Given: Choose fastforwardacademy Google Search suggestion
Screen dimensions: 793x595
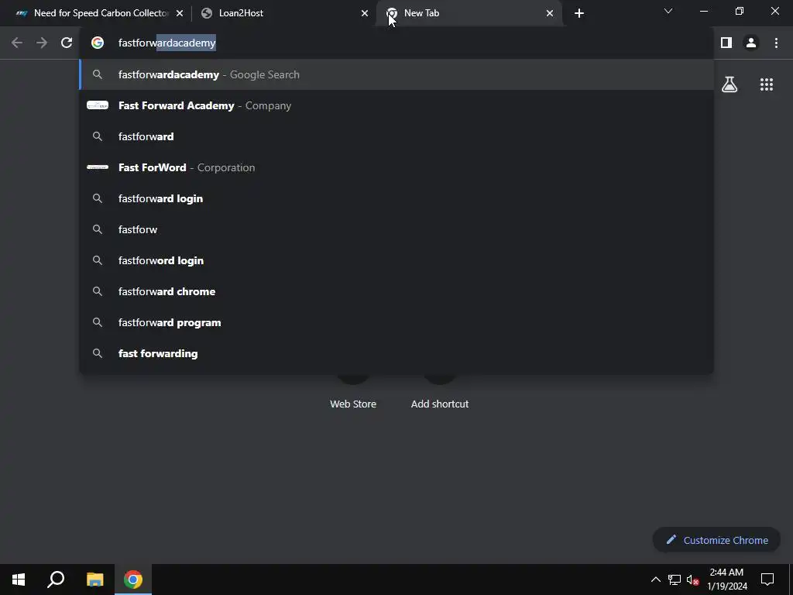Looking at the screenshot, I should pos(396,74).
